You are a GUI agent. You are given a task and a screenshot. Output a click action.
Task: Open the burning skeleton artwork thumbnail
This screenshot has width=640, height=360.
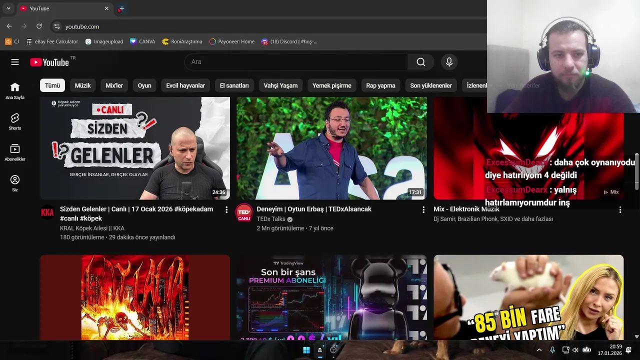click(135, 297)
